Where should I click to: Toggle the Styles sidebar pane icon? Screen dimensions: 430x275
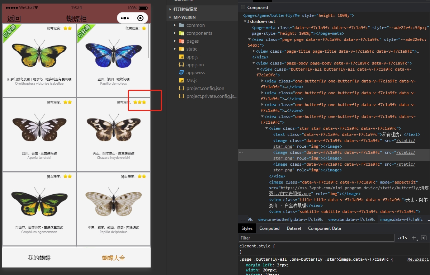[x=424, y=238]
